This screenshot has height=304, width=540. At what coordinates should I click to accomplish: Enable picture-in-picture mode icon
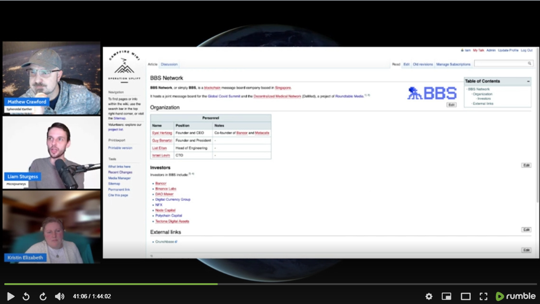(447, 296)
